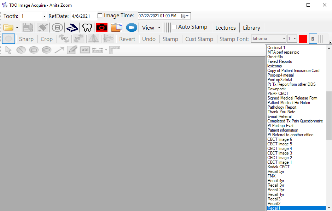Toggle the bold B stamp button

(x=313, y=39)
